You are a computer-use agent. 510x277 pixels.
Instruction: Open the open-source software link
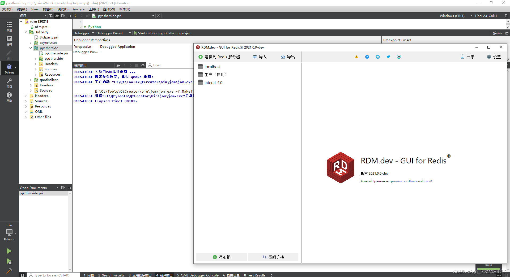pos(403,181)
